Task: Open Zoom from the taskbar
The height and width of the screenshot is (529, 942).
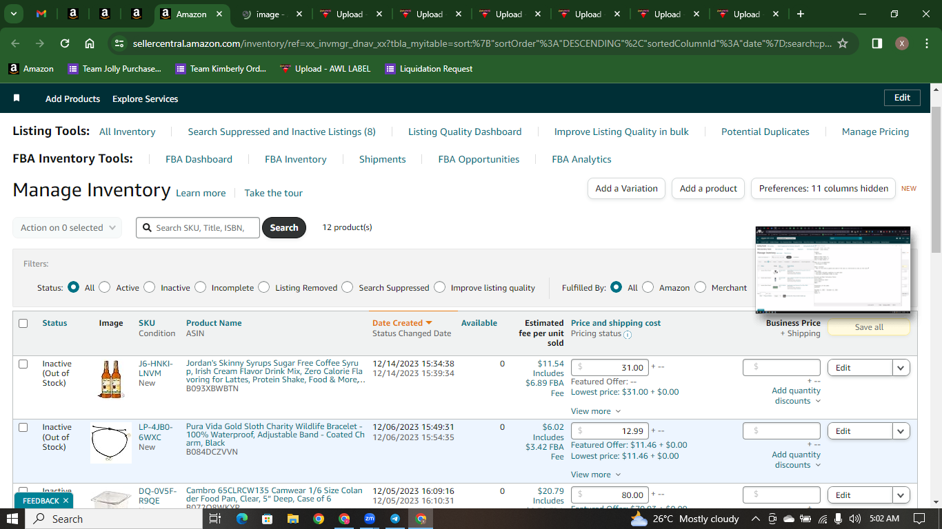Action: 370,519
